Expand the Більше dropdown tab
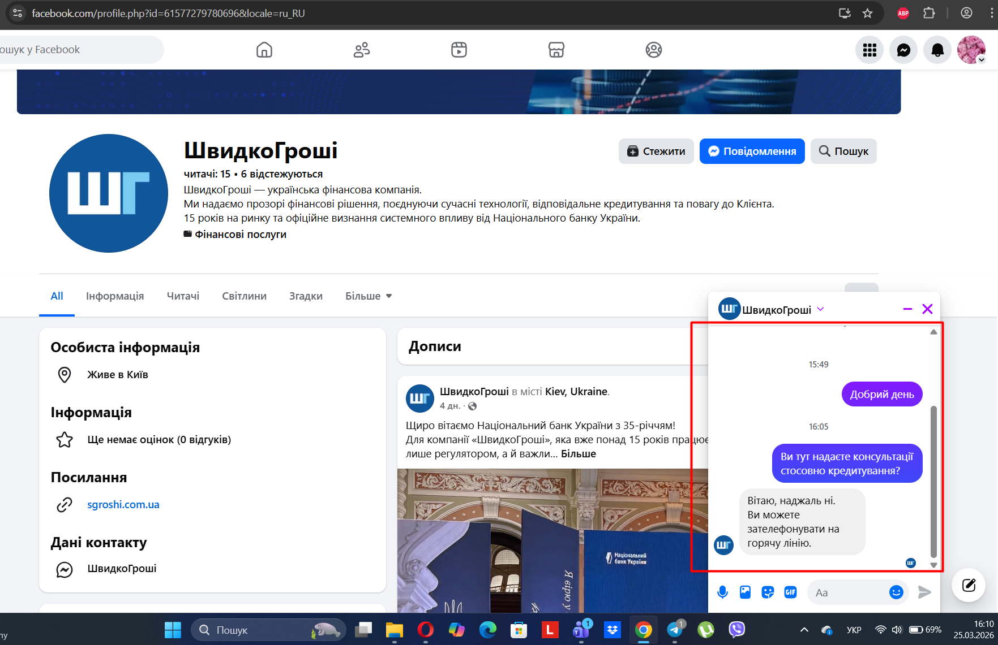 tap(369, 296)
